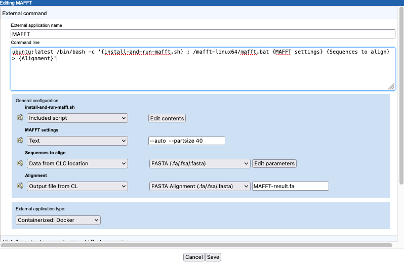The height and width of the screenshot is (269, 404).
Task: Open the Included script type dropdown
Action: [77, 118]
